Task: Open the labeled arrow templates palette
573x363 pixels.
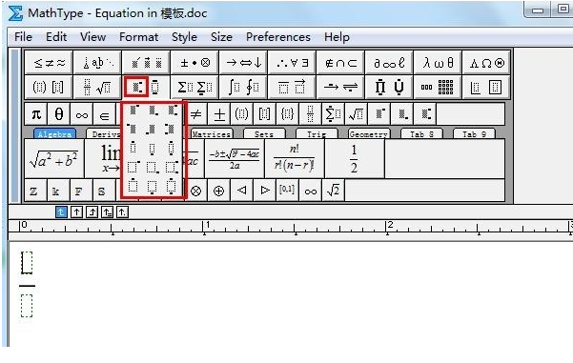Action: click(340, 87)
